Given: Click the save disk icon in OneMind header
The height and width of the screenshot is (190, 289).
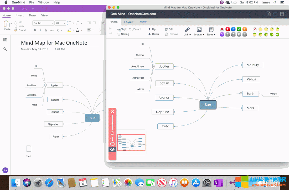Looking at the screenshot, I should pyautogui.click(x=282, y=14).
